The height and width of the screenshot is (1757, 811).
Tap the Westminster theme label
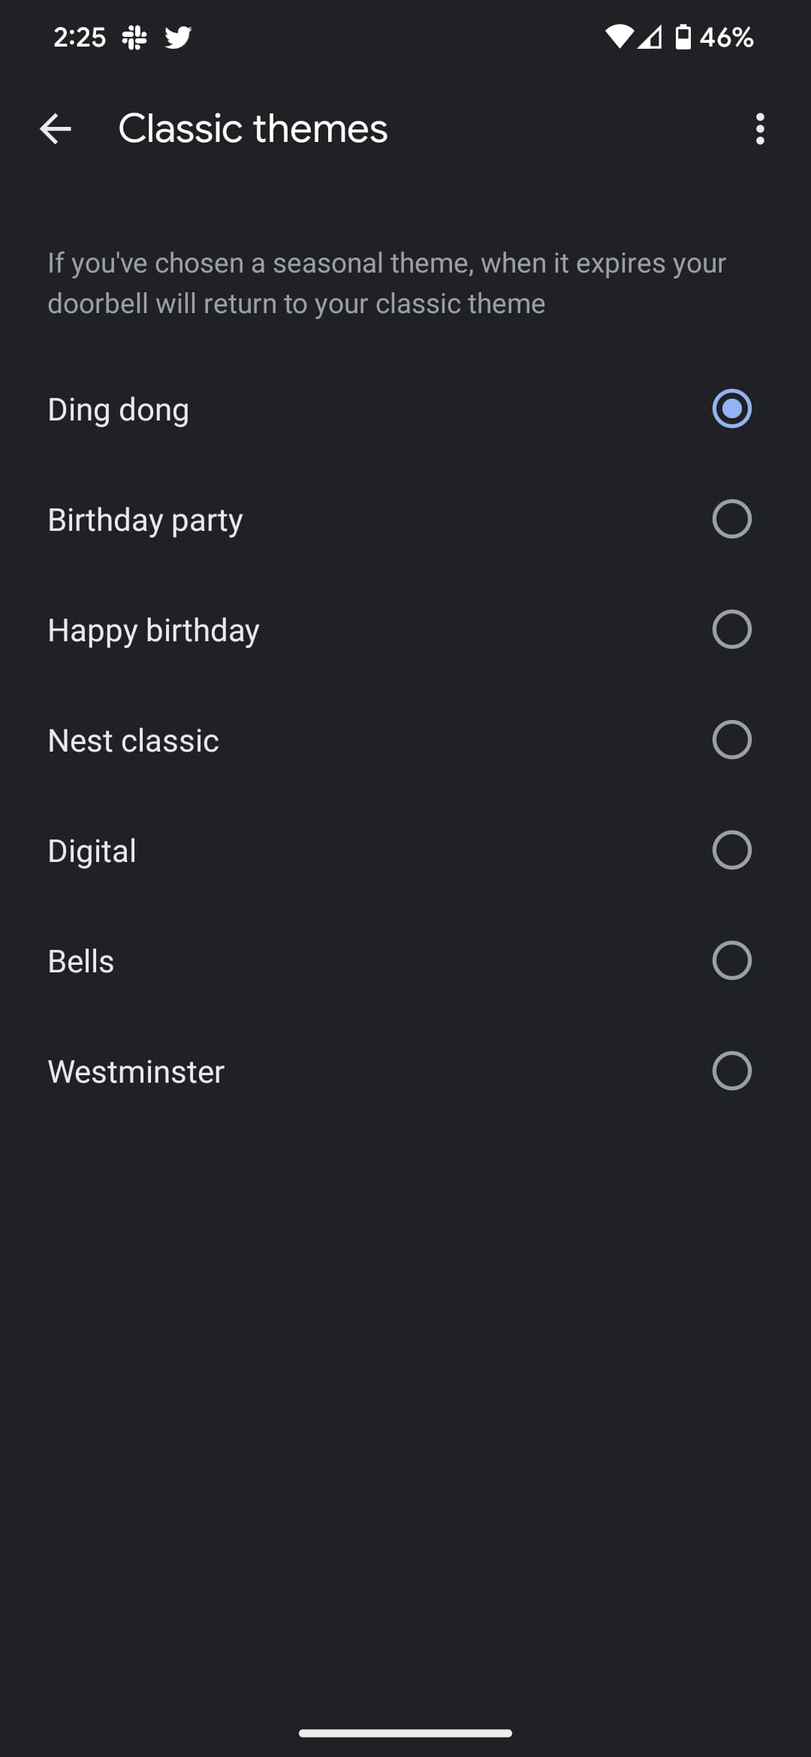coord(136,1071)
